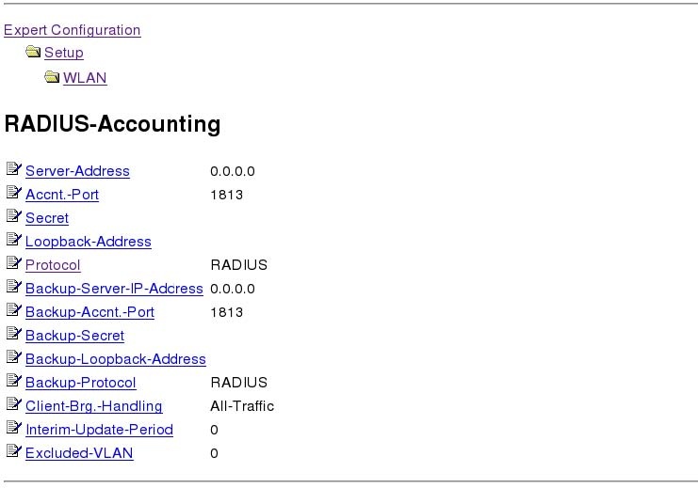This screenshot has height=488, width=698.
Task: Open the Backup-Protocol setting link
Action: point(81,383)
